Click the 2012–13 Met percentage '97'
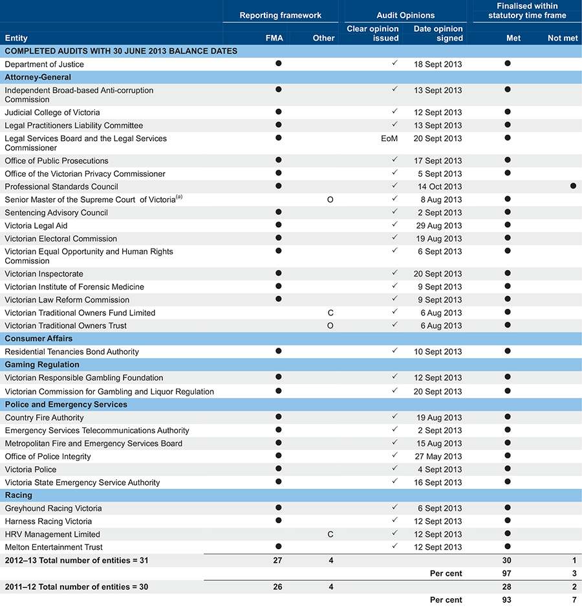 coord(506,574)
